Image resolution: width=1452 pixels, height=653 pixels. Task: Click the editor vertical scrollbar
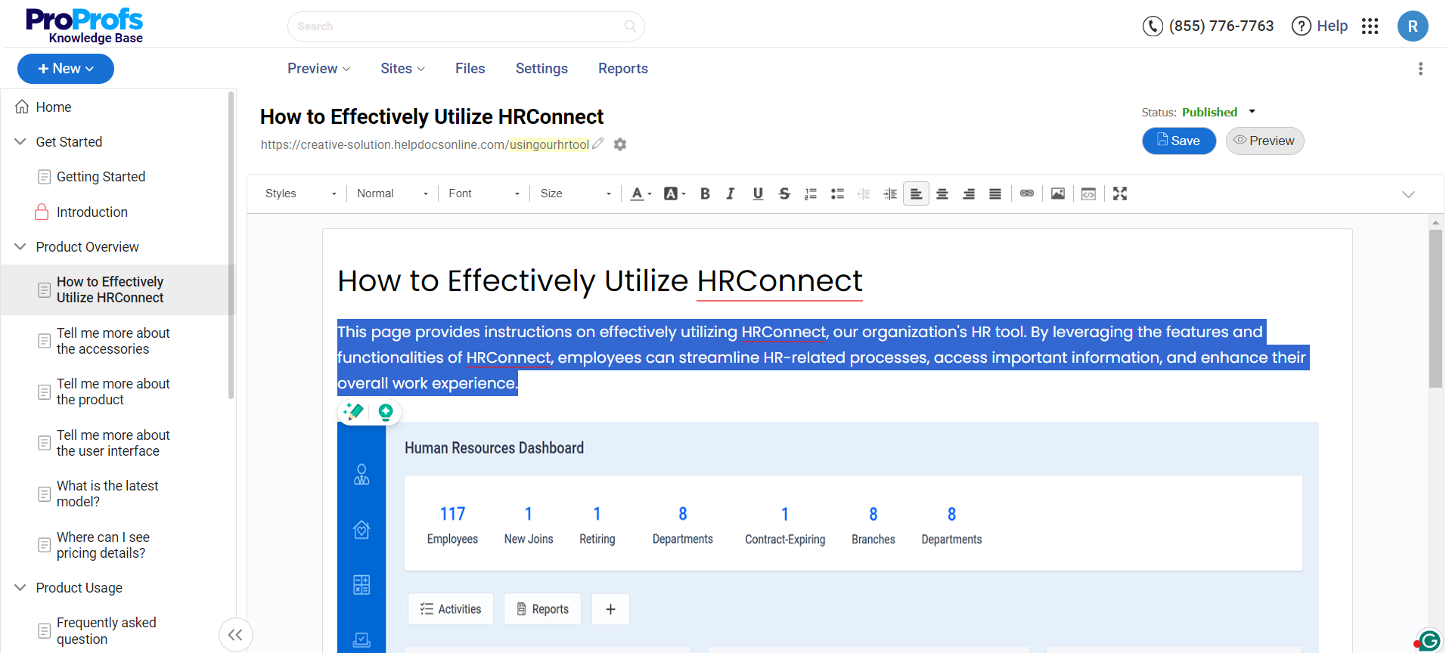tap(1435, 308)
